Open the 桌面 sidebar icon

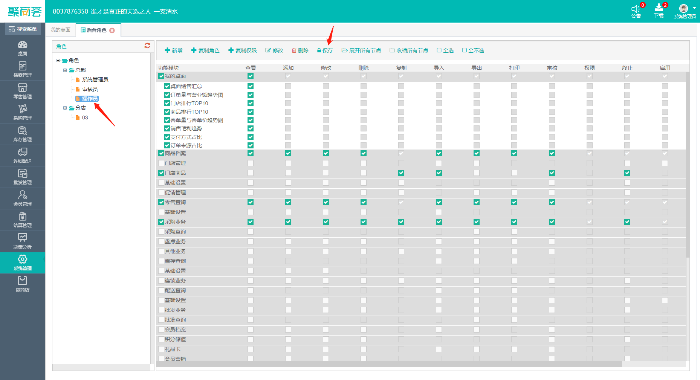tap(22, 48)
